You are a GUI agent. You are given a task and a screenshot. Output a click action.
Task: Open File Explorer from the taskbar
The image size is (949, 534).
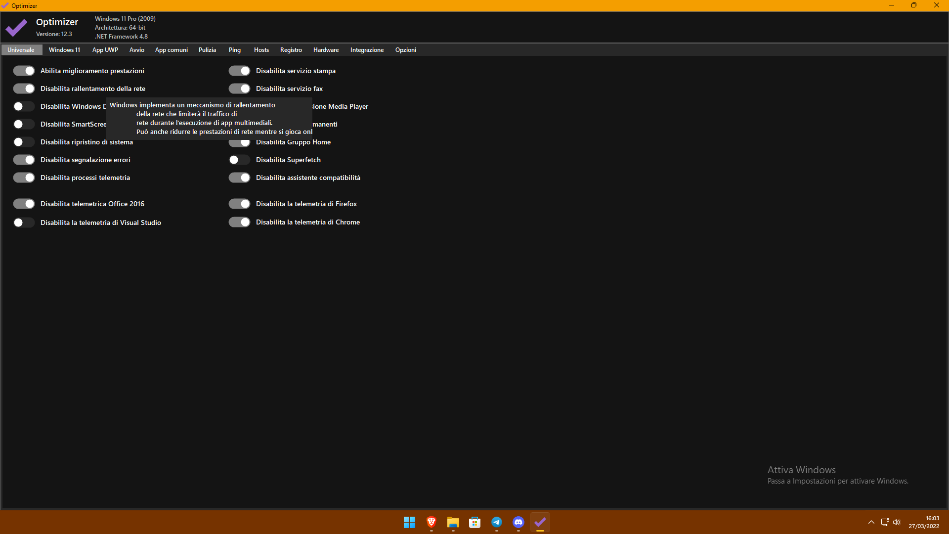[x=453, y=522]
